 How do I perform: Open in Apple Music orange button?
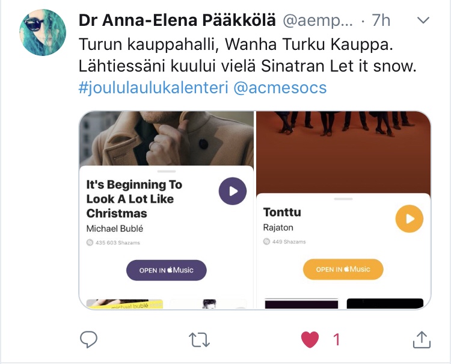343,270
